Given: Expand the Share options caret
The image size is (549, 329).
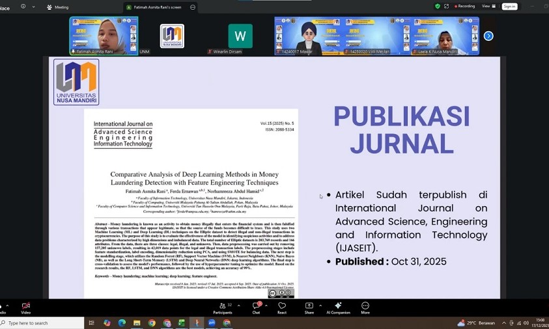Looking at the screenshot, I should (x=320, y=304).
